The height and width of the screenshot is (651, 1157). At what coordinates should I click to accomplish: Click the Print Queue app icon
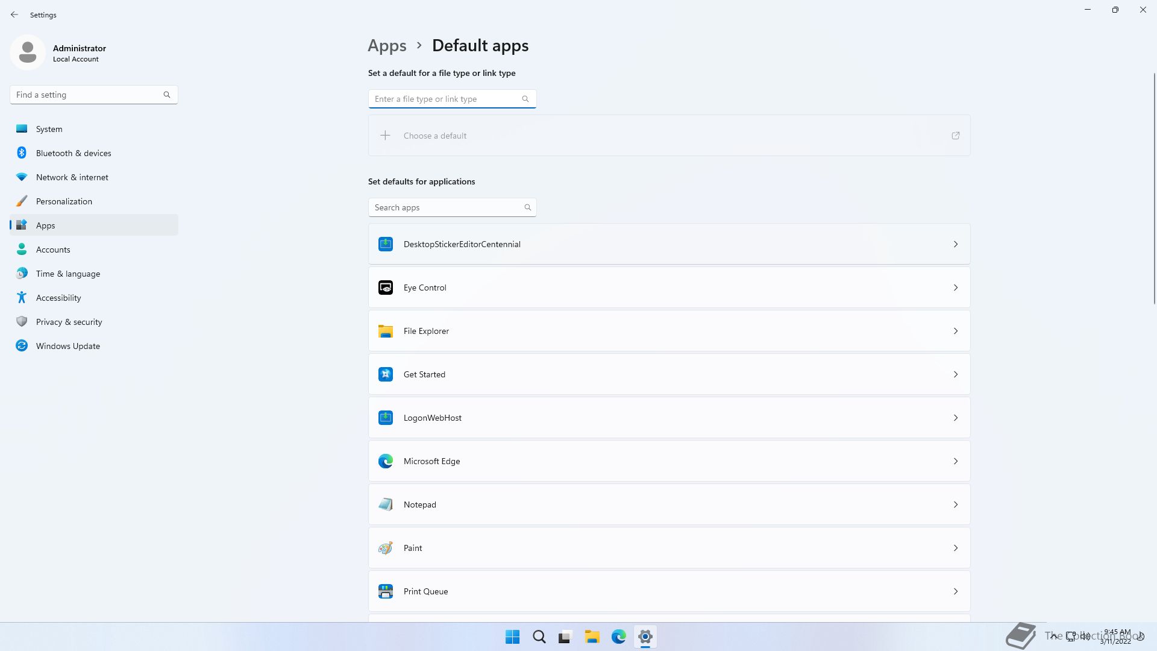[x=386, y=591]
